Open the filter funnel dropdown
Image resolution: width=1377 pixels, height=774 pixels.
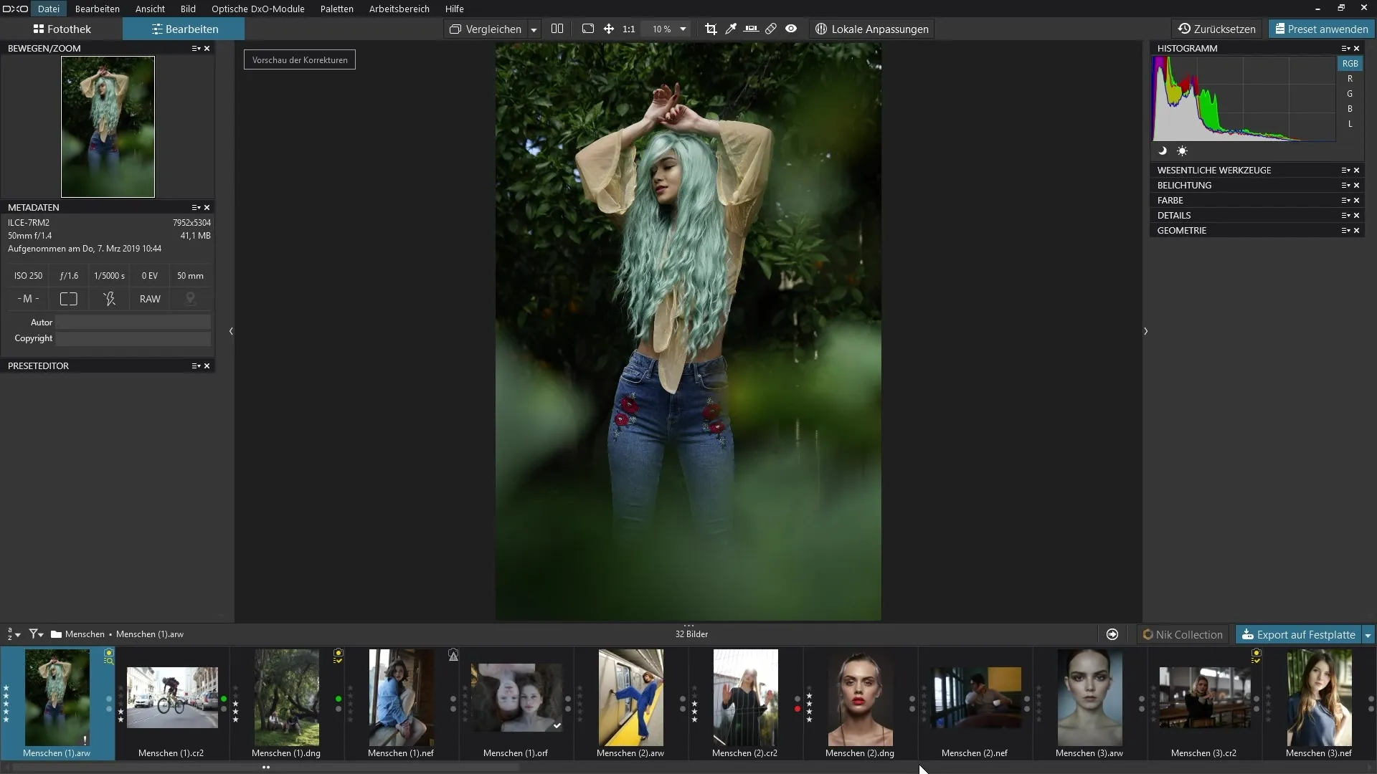coord(36,634)
